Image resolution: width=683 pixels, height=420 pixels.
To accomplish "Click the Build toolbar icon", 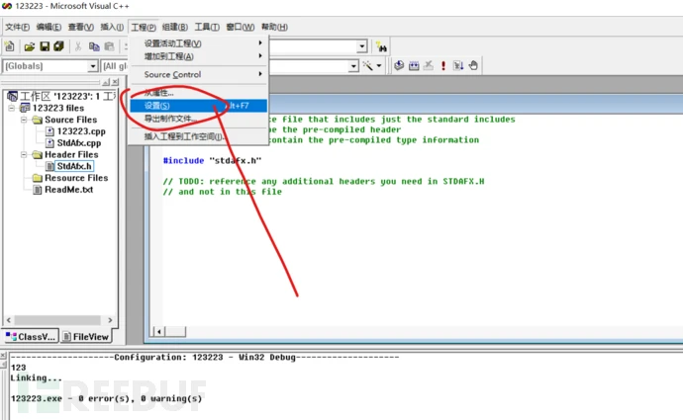I will pyautogui.click(x=414, y=65).
